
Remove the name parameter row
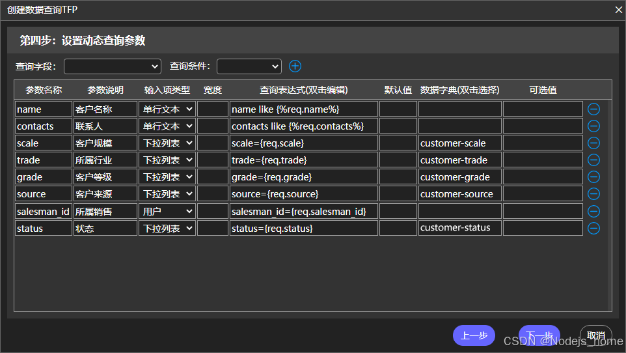click(x=593, y=109)
